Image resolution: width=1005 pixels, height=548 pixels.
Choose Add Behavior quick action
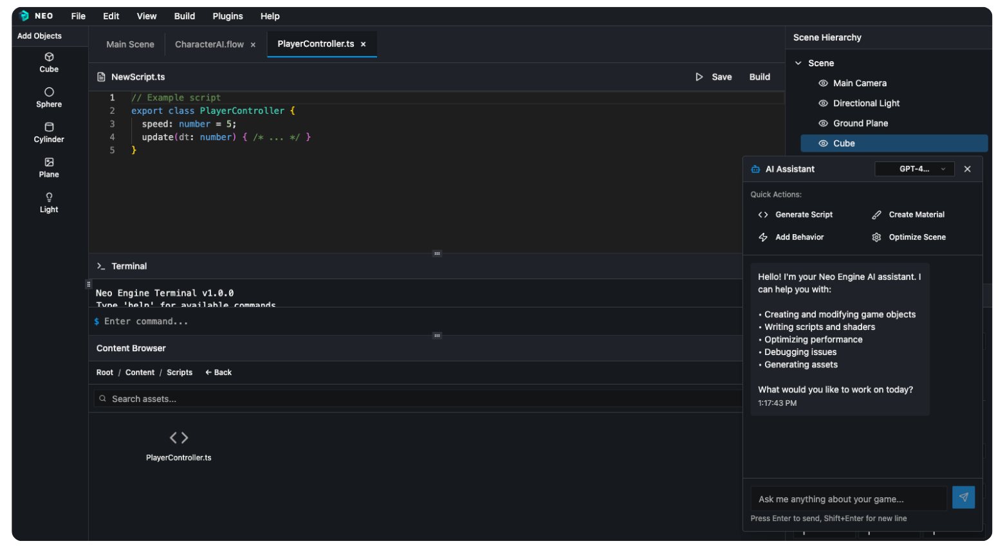[791, 237]
